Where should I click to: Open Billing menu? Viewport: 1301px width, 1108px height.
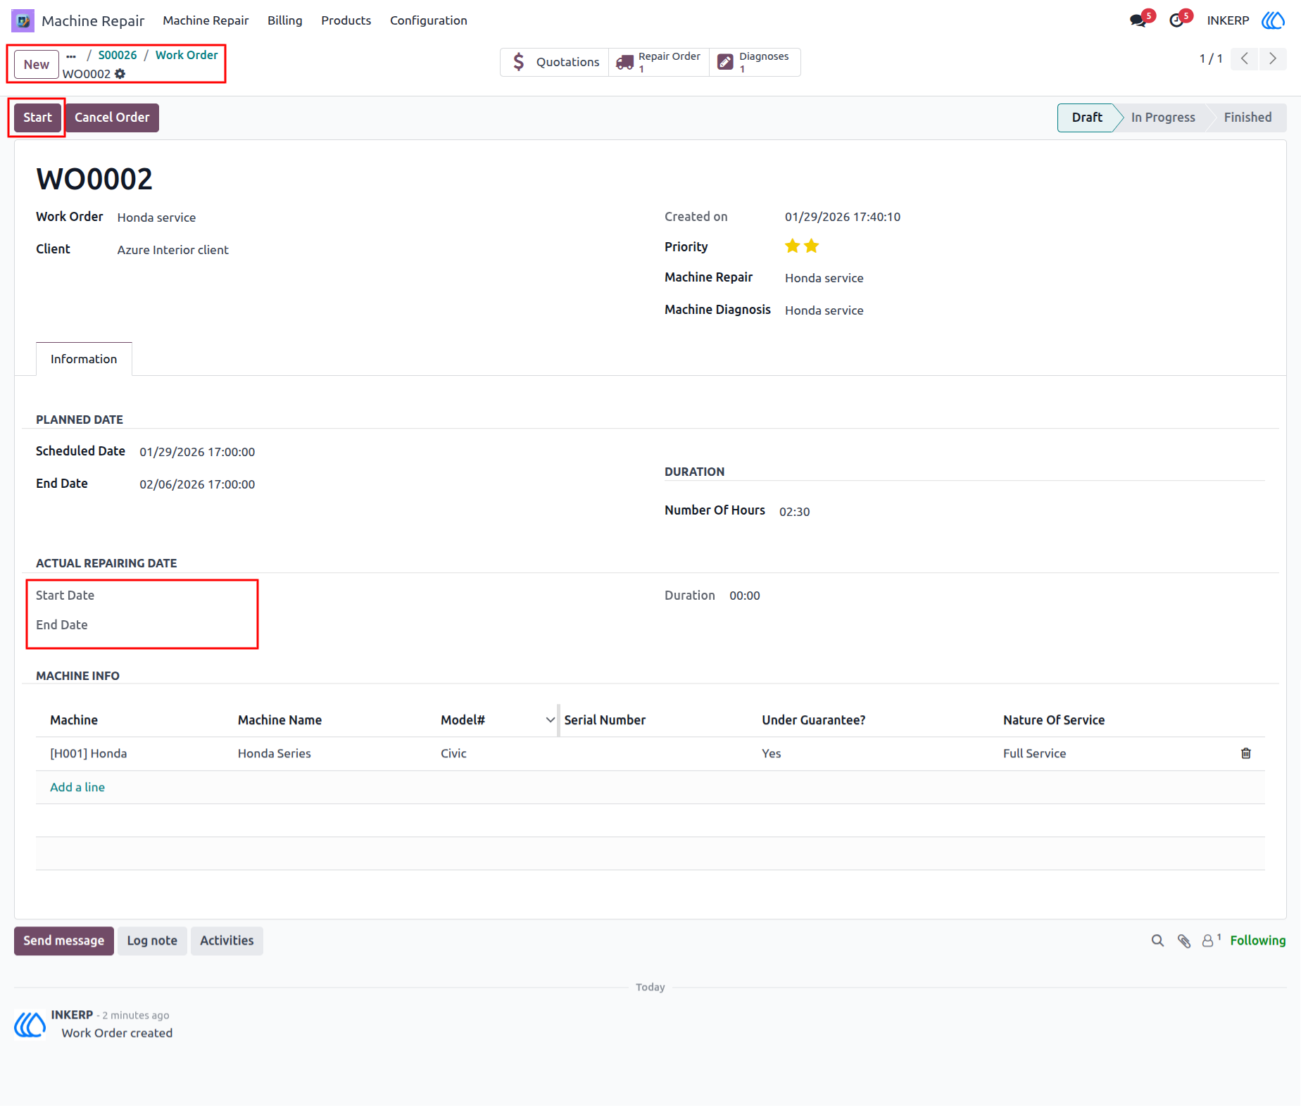click(285, 20)
